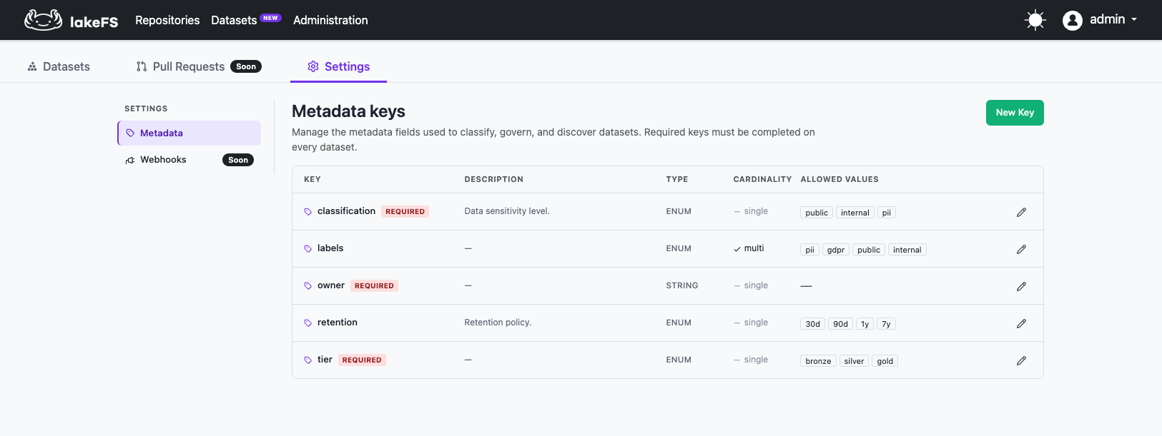Screen dimensions: 1162x436
Task: Select Metadata in settings sidebar
Action: 189,133
